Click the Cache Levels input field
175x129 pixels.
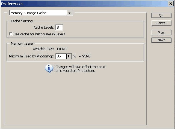59,27
